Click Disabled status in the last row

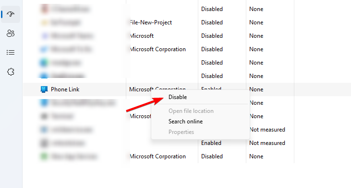pyautogui.click(x=212, y=156)
